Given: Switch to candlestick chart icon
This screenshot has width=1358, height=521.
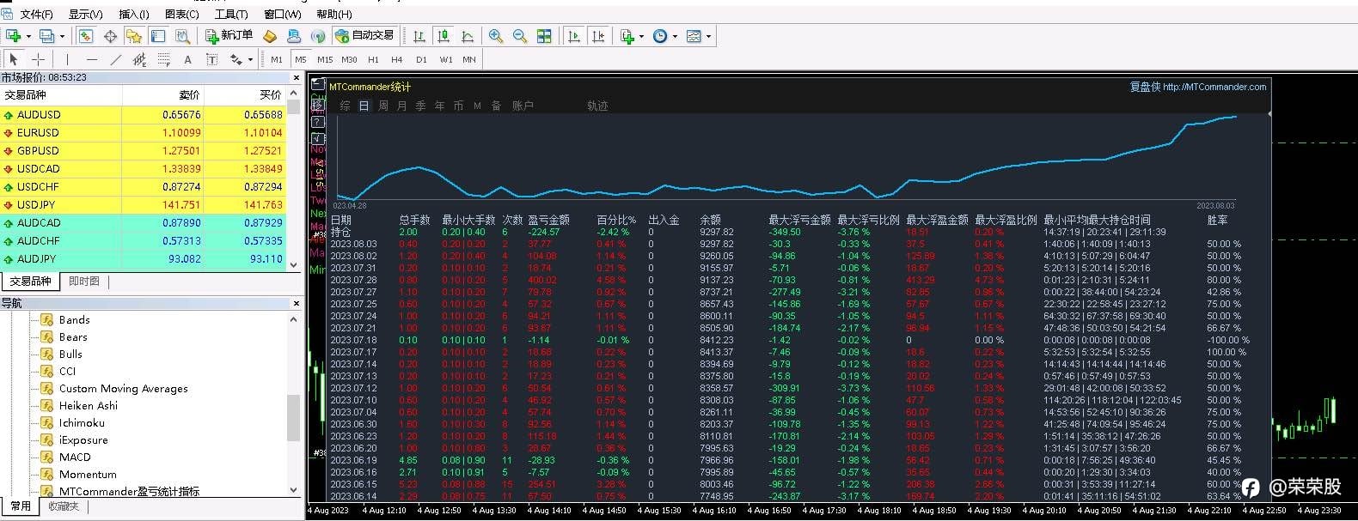Looking at the screenshot, I should point(443,36).
